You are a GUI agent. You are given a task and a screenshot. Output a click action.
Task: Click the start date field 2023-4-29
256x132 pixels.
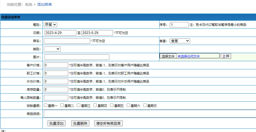click(60, 33)
